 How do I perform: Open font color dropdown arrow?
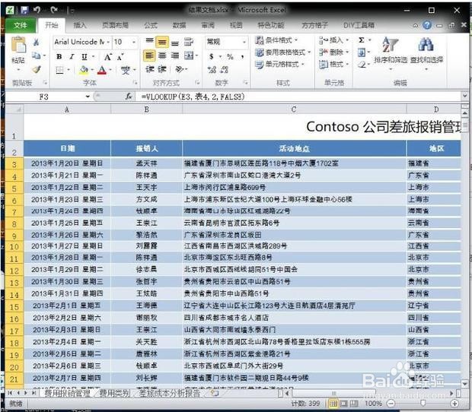pyautogui.click(x=110, y=70)
